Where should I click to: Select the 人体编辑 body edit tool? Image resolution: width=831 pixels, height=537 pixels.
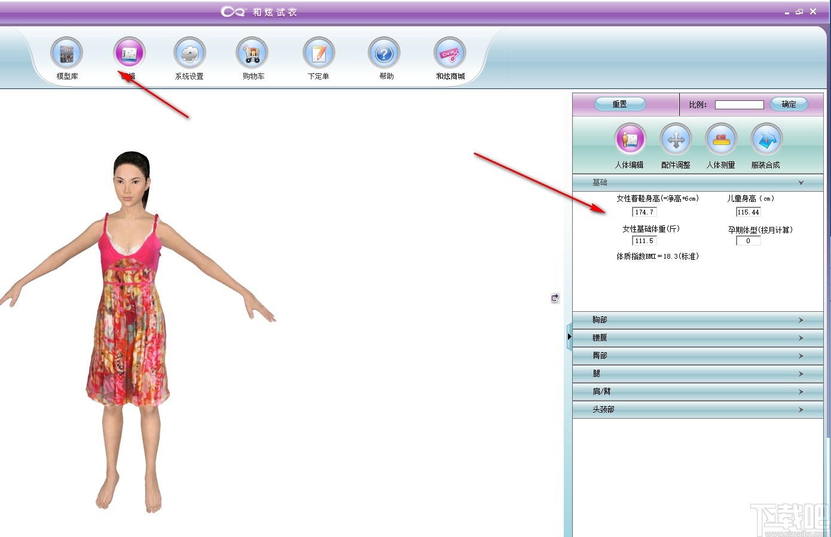tap(630, 139)
